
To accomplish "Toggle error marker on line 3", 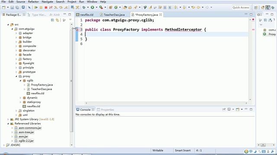I will click(77, 30).
